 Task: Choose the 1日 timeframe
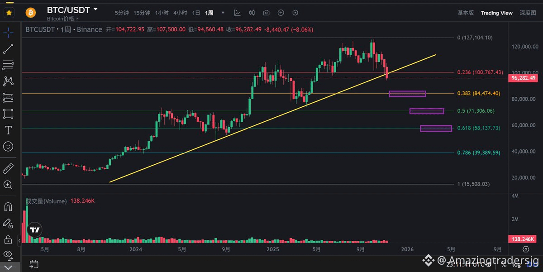pyautogui.click(x=196, y=13)
